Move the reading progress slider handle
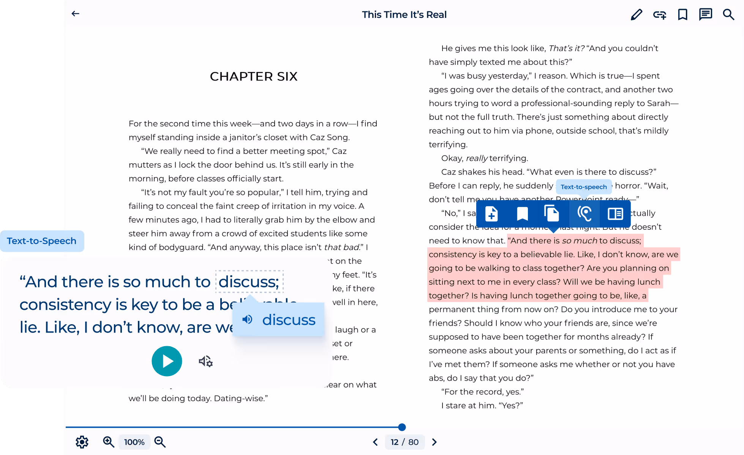Screen dimensions: 744x455 click(x=402, y=427)
